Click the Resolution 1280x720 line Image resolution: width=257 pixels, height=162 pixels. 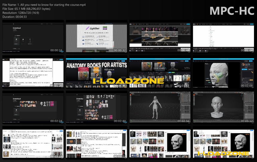click(x=21, y=13)
